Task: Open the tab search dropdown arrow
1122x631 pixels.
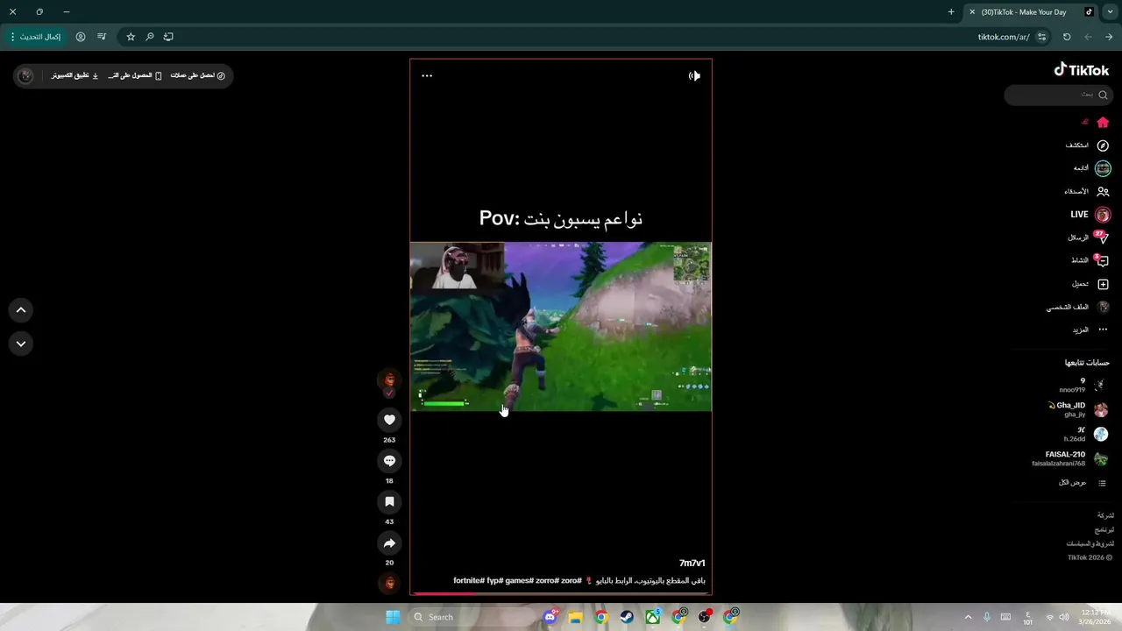Action: pos(1110,12)
